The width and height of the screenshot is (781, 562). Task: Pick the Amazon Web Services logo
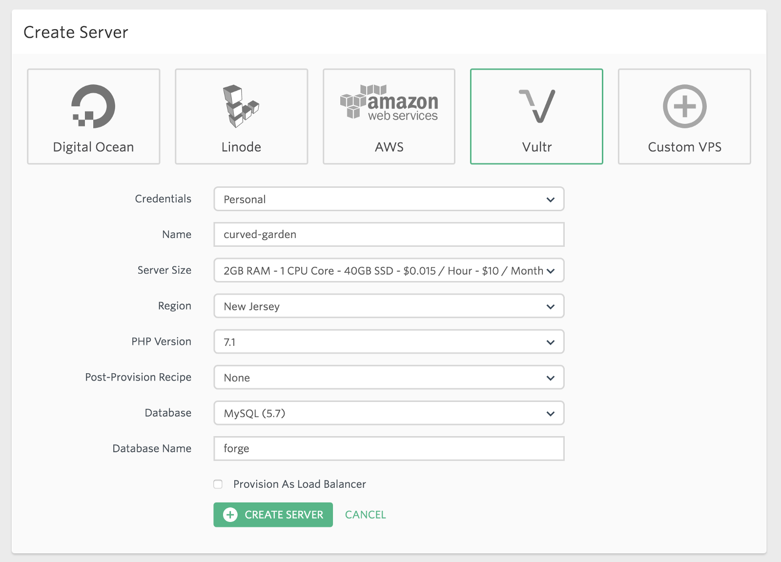point(389,102)
